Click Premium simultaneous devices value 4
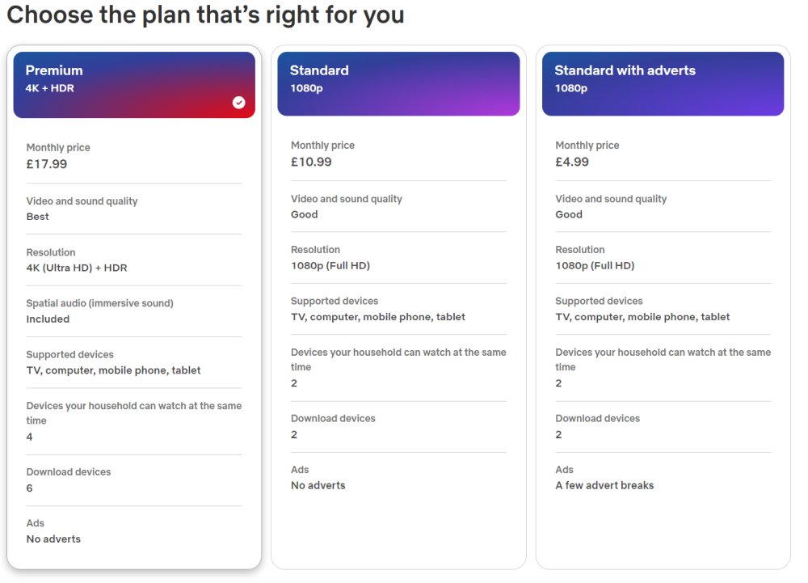The width and height of the screenshot is (808, 583). [29, 437]
